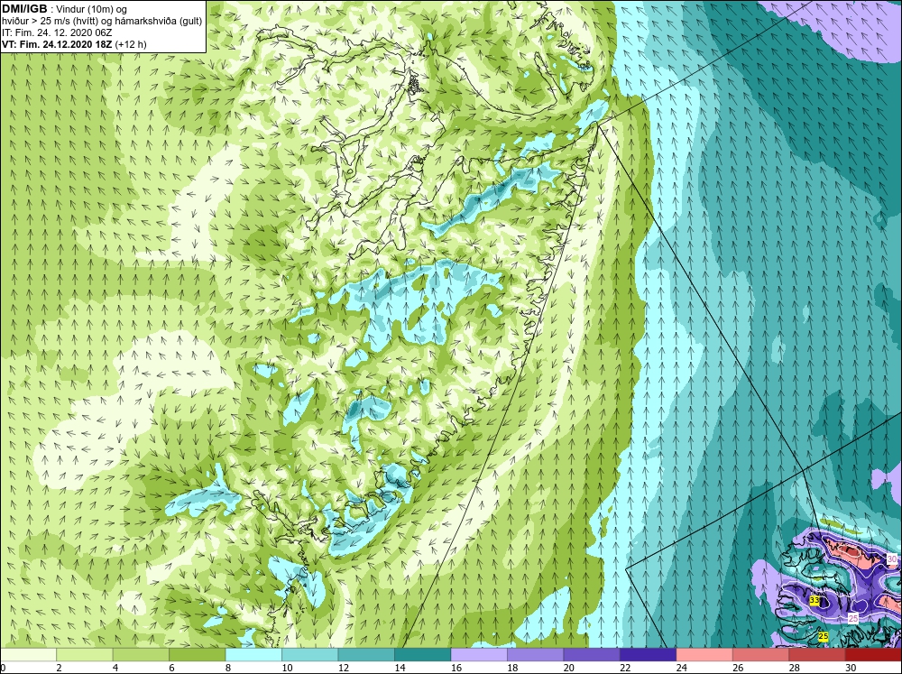Click the 18–20 m/s medium purple legend swatch
Viewport: 902px width, 674px height.
(x=536, y=655)
